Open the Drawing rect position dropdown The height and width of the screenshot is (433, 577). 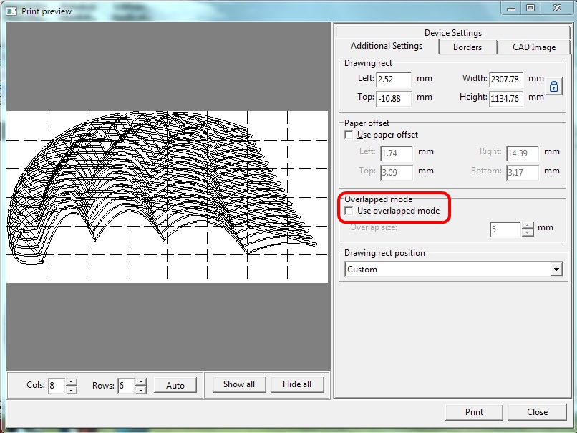[556, 270]
